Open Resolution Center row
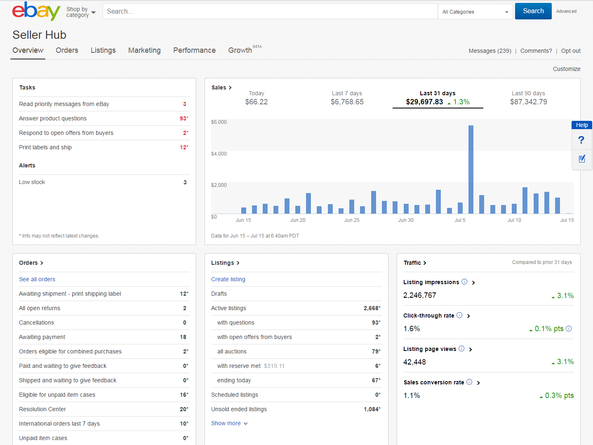 point(104,409)
